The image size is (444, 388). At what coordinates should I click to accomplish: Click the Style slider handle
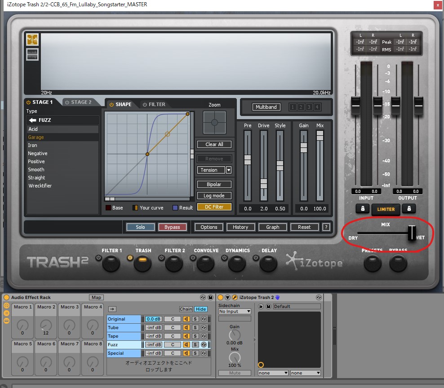coord(280,166)
